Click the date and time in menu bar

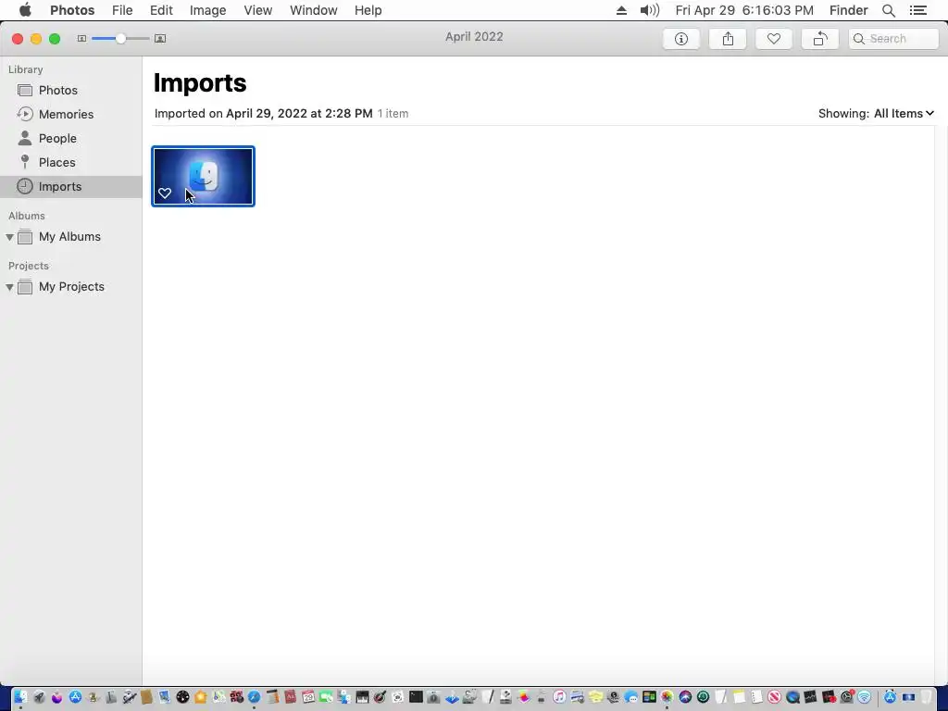(x=744, y=10)
